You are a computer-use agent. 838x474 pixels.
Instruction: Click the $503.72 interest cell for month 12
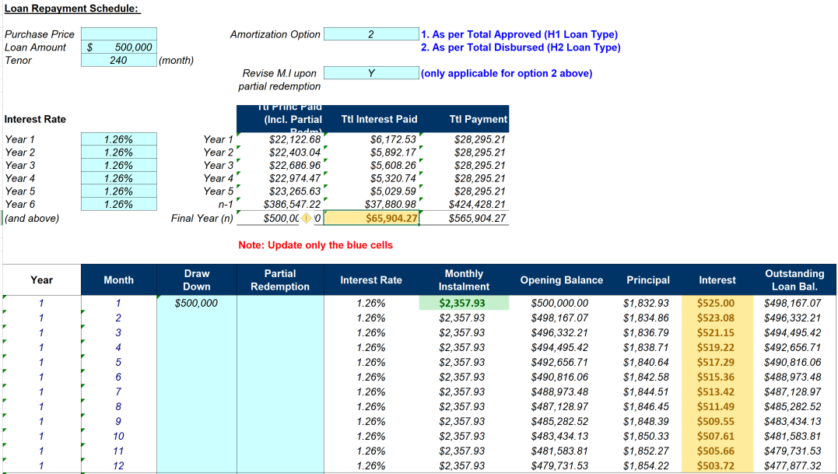click(x=716, y=466)
